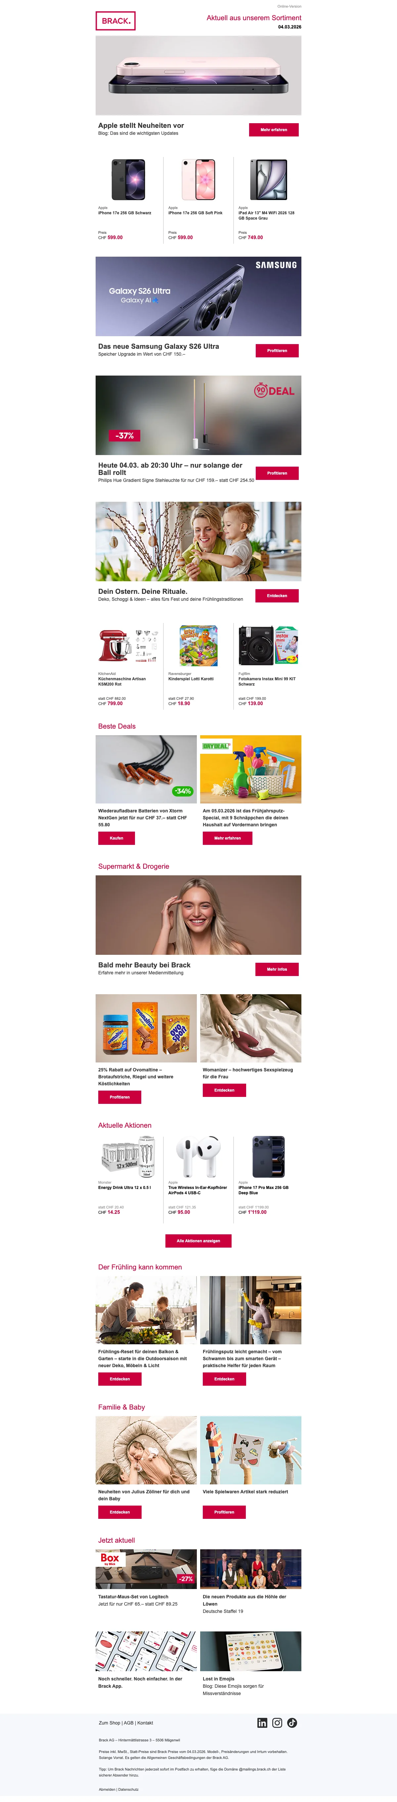Click the Abmelden link in the footer
Viewport: 397px width, 1802px height.
coord(107,1789)
